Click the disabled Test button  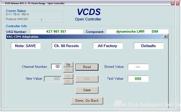point(87,79)
